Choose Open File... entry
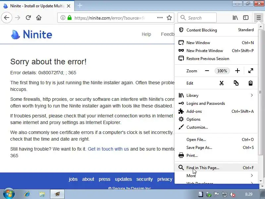The height and width of the screenshot is (199, 265). [x=216, y=140]
